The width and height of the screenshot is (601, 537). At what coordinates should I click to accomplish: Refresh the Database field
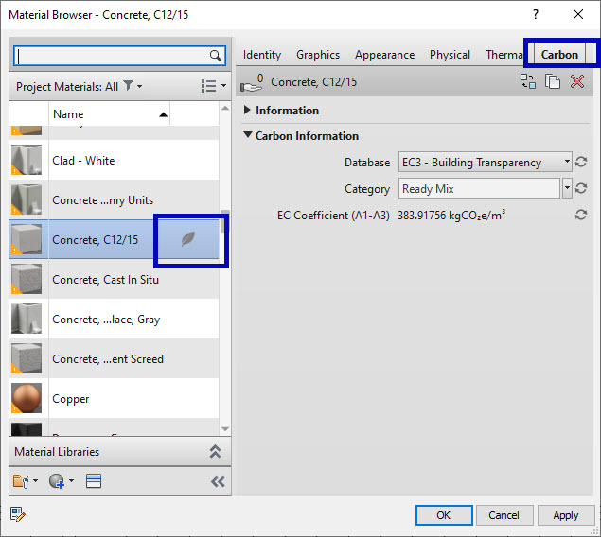point(581,162)
